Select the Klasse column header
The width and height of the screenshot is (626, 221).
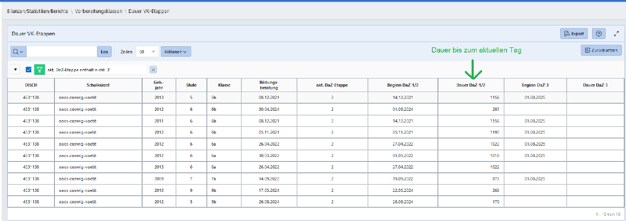pos(225,85)
